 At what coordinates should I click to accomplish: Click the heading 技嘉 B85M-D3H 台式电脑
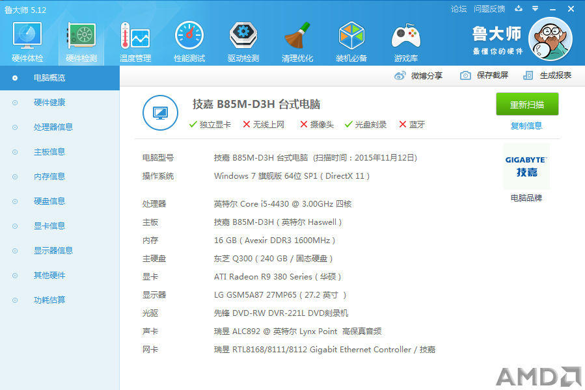256,104
